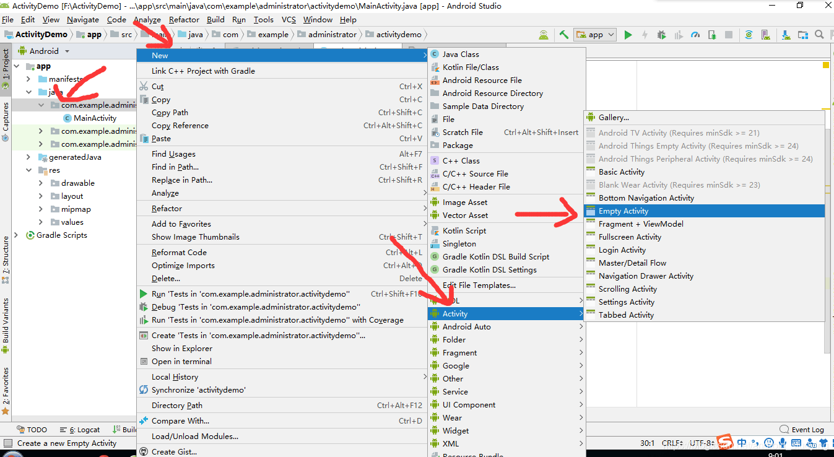Open the Android project view dropdown
The height and width of the screenshot is (457, 834).
(44, 51)
